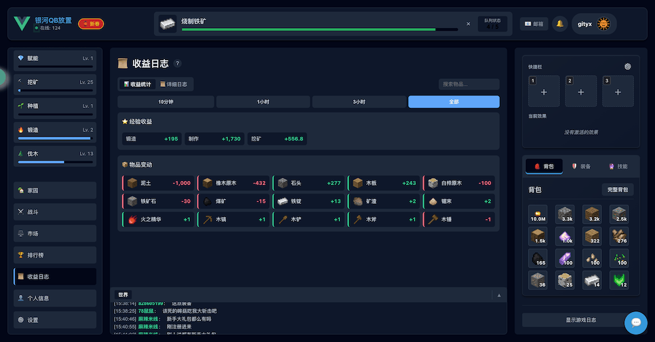
Task: Open the gityx user menu
Action: 584,24
